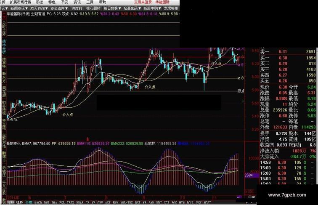The image size is (318, 205).
Task: Select the MACD indicator
Action: [x=38, y=202]
